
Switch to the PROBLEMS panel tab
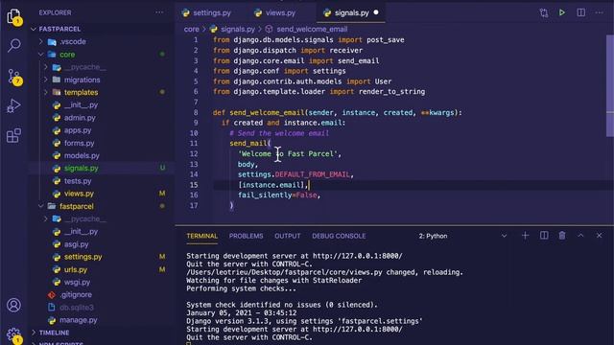[x=246, y=236]
